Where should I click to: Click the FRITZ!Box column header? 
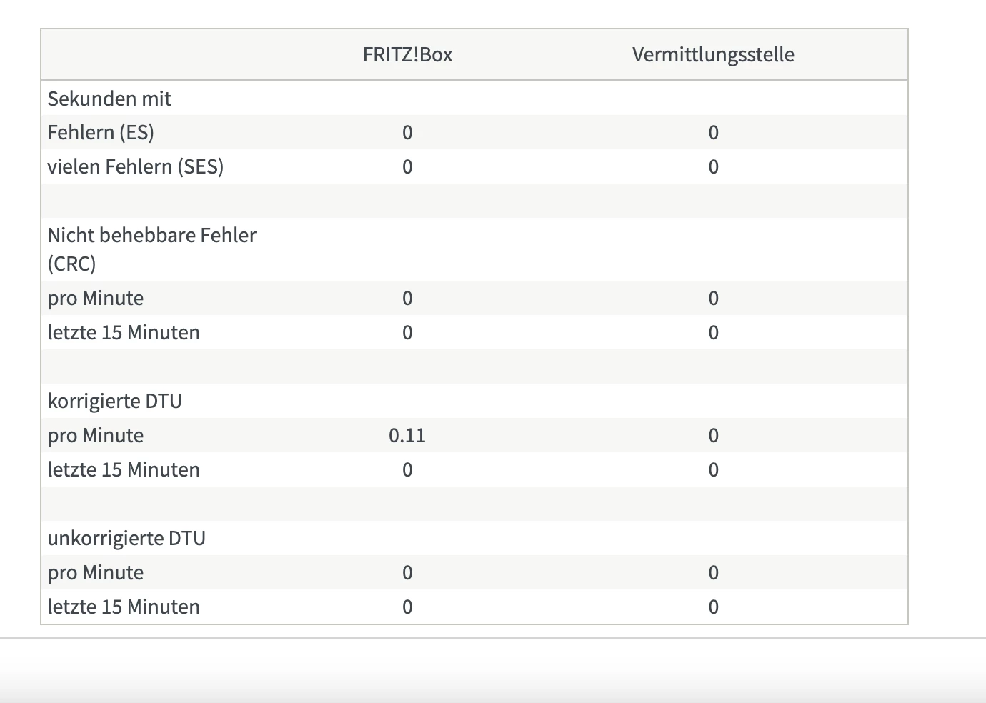[x=407, y=55]
